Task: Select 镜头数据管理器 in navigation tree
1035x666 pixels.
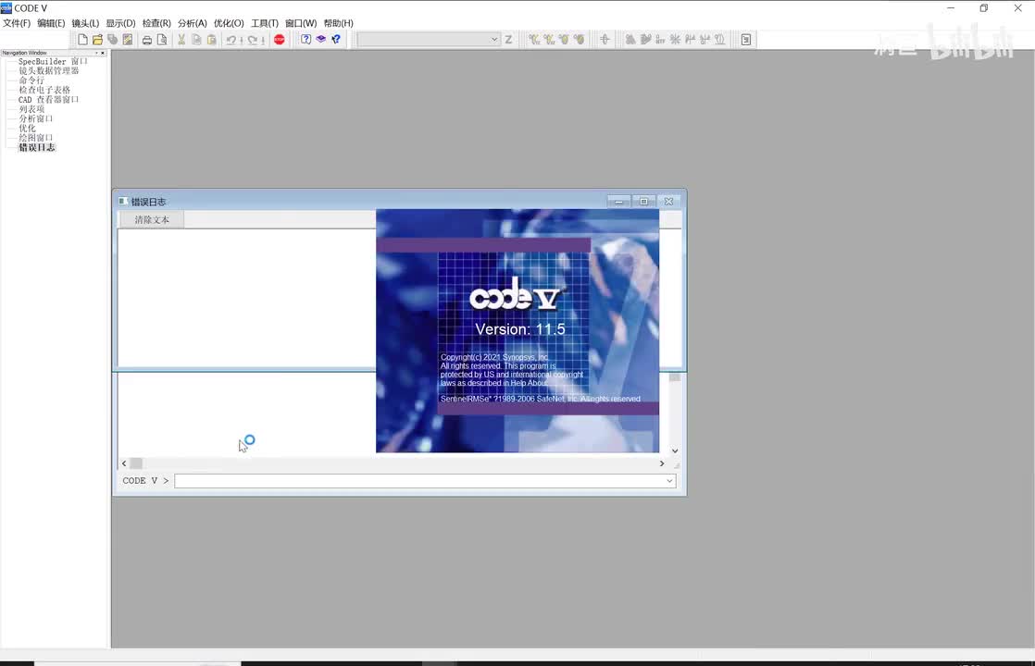Action: 48,70
